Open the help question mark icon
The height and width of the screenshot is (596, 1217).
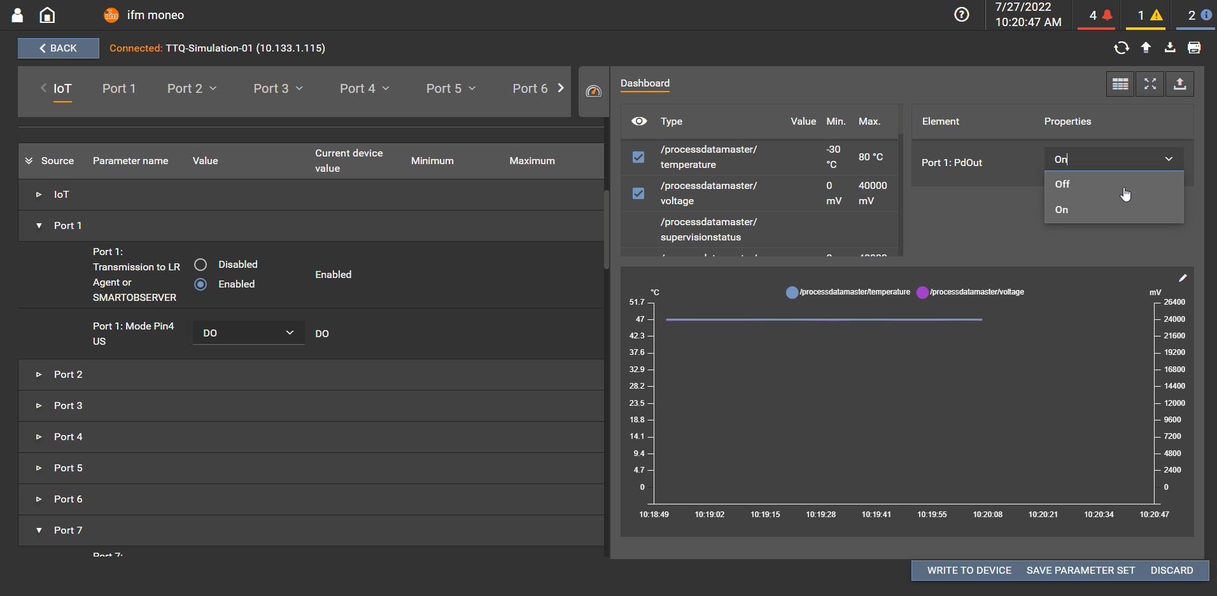(961, 15)
